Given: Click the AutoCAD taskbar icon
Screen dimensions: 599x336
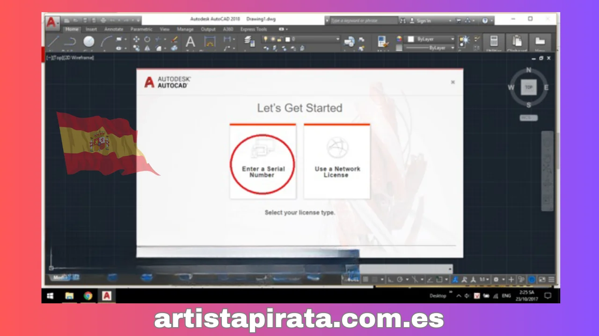Looking at the screenshot, I should [x=107, y=296].
